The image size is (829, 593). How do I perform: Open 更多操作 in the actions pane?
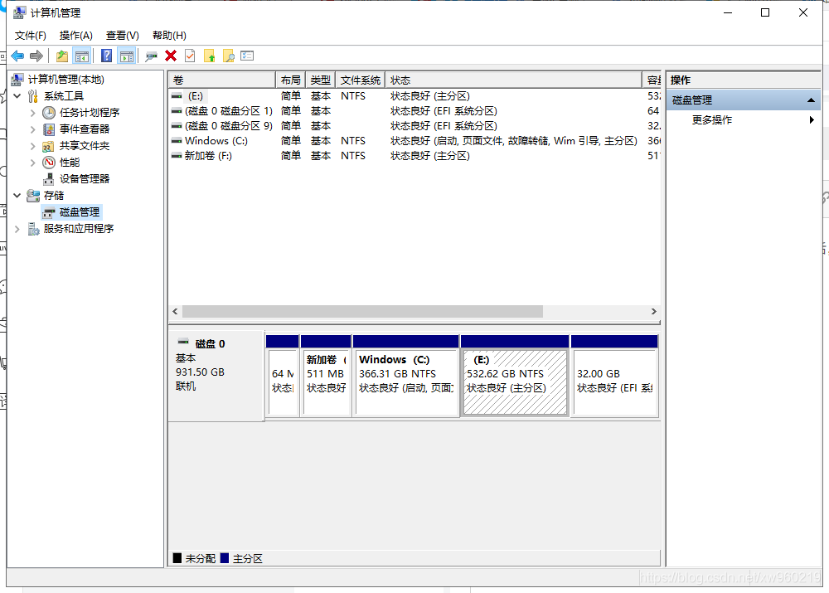(712, 120)
